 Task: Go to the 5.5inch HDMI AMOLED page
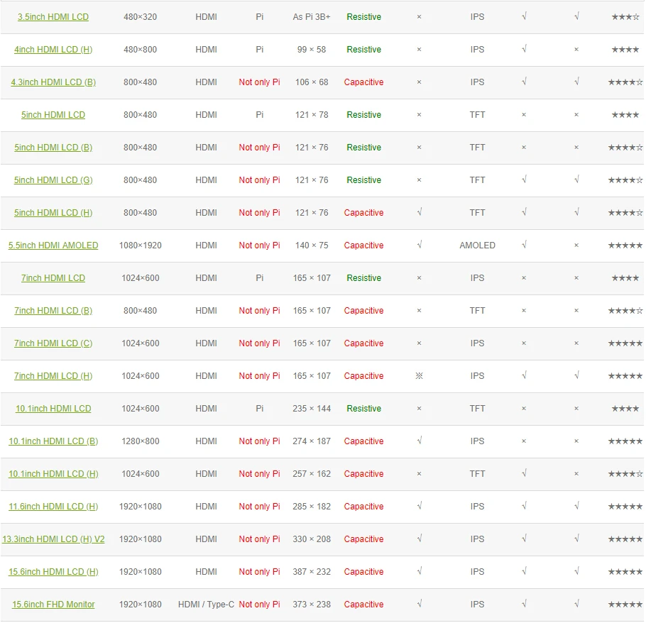point(53,246)
